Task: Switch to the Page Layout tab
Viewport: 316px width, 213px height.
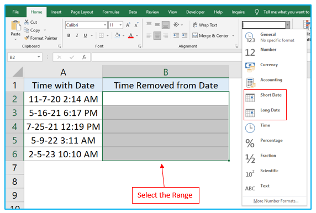Action: [82, 12]
